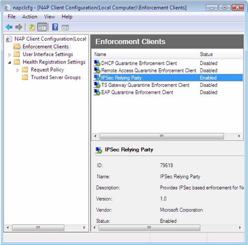The width and height of the screenshot is (248, 245).
Task: Select TS Gateway Quarantine Enforcement Client row
Action: pos(168,85)
